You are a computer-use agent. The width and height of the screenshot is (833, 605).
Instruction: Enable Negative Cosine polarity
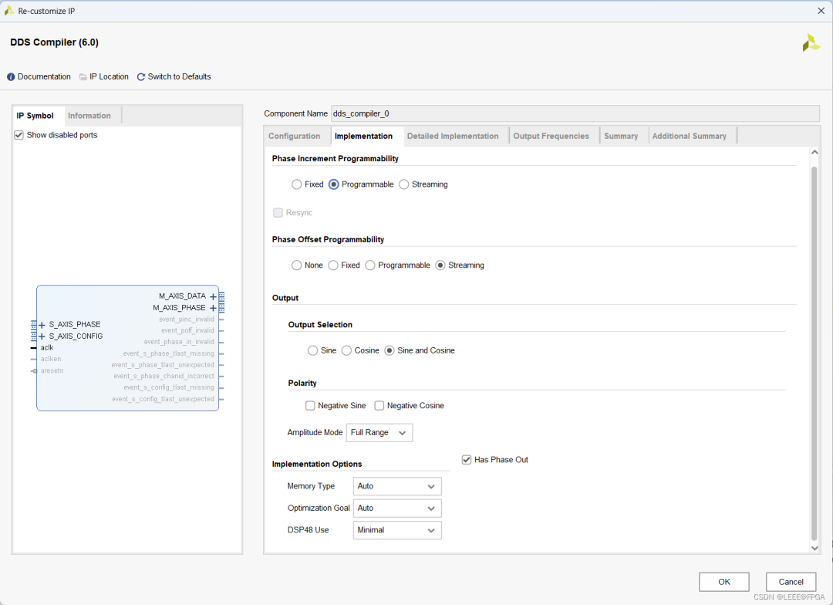coord(379,406)
